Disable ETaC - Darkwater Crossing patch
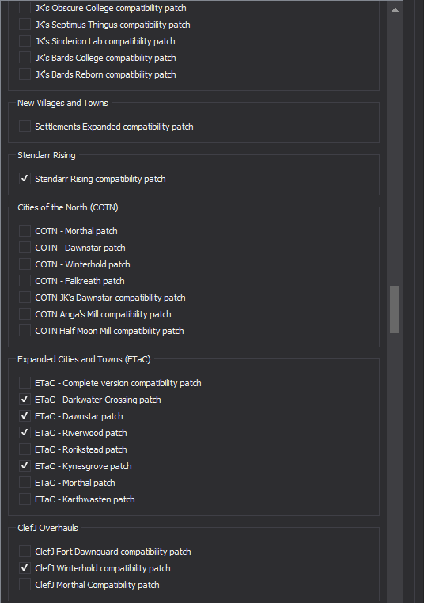Viewport: 424px width, 603px height. pyautogui.click(x=25, y=399)
